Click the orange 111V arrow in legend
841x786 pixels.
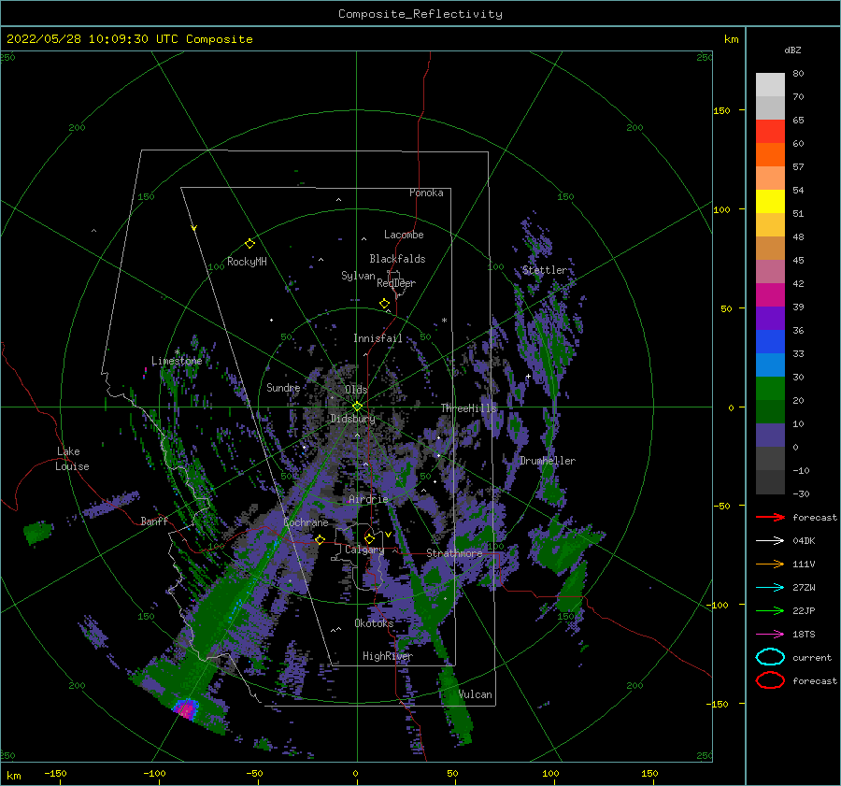click(x=770, y=564)
